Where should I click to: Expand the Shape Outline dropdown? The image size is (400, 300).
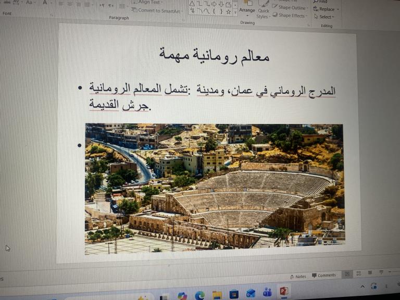pyautogui.click(x=292, y=8)
